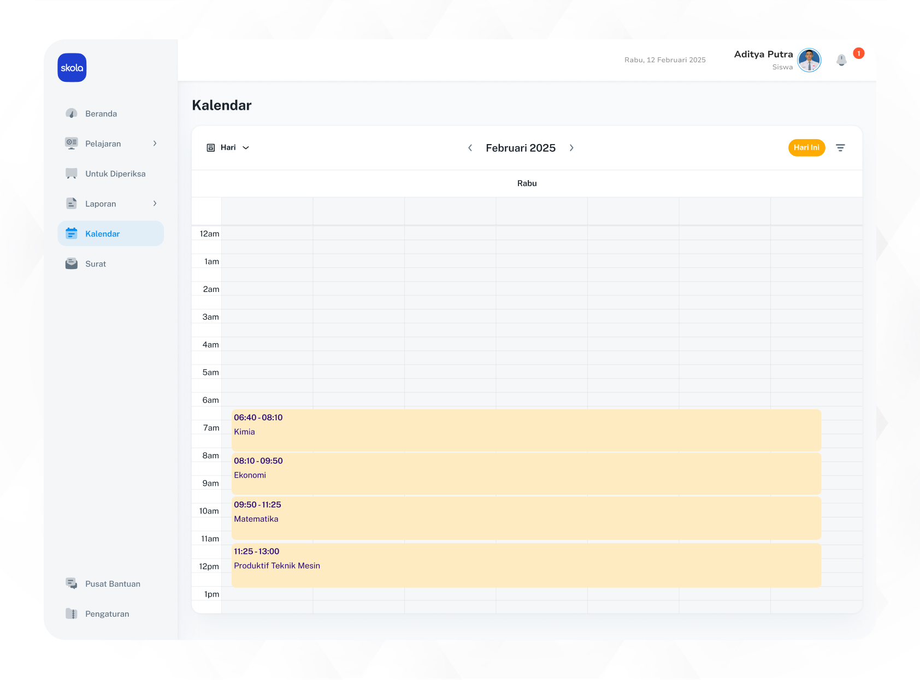Select the Produktif Teknik Mesin event
Screen dimensions: 920x680
[x=526, y=565]
